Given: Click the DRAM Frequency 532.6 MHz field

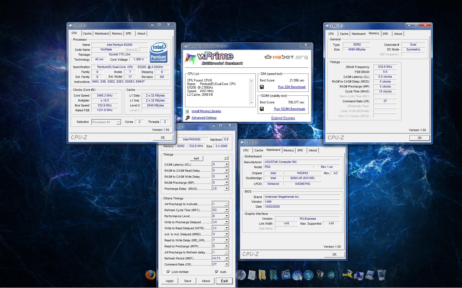Looking at the screenshot, I should point(385,67).
